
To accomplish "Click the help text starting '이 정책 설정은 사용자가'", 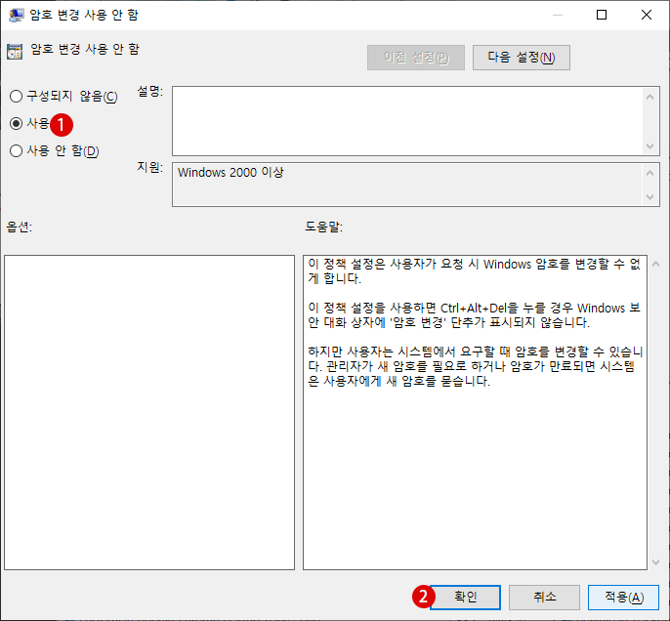I will (475, 271).
